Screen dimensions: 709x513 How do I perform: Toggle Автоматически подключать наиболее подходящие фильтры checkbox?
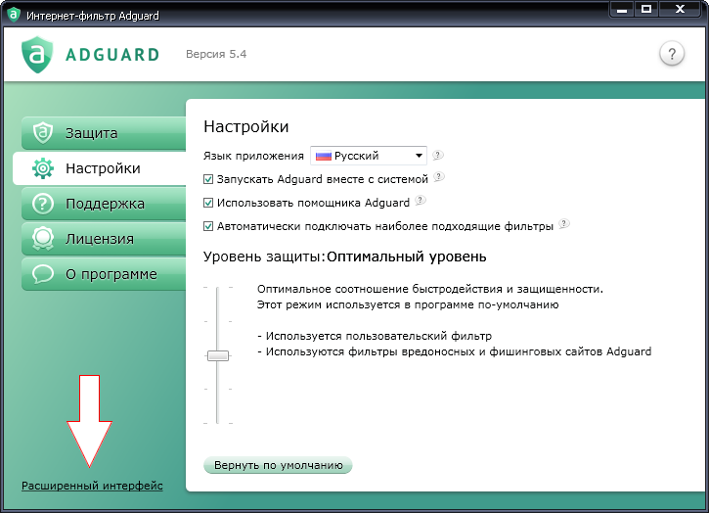tap(208, 226)
